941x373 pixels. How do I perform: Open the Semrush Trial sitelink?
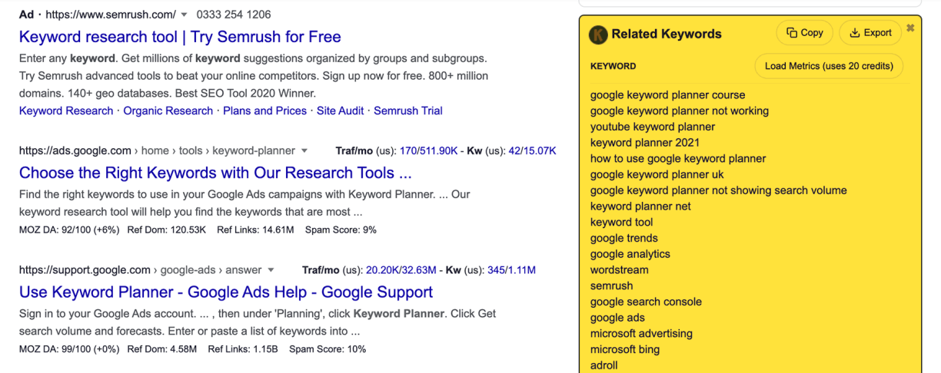[x=408, y=111]
